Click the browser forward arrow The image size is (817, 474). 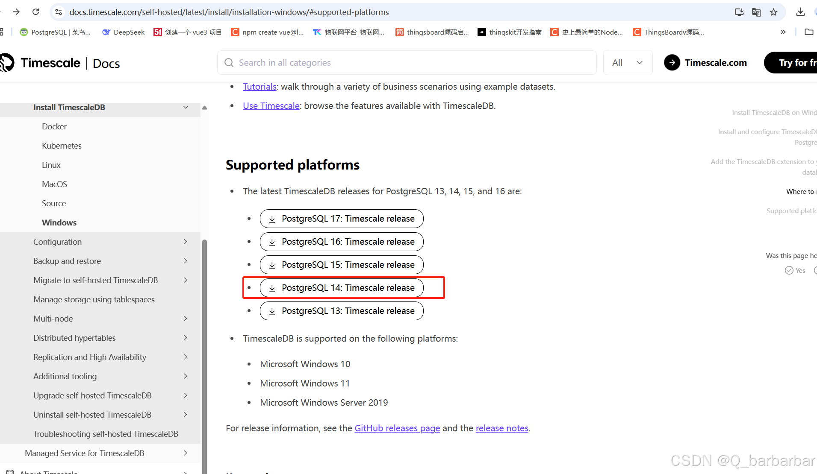(x=16, y=12)
